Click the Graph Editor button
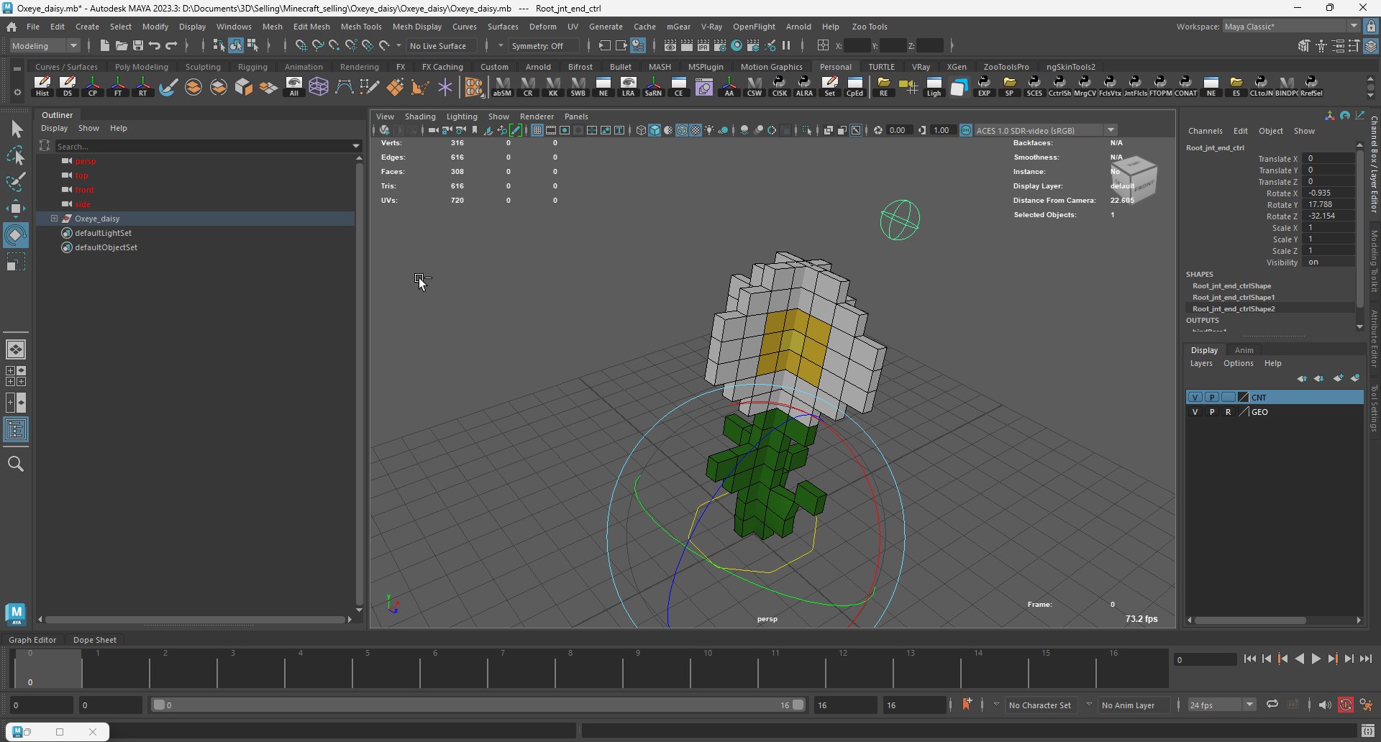The width and height of the screenshot is (1381, 742). [32, 639]
